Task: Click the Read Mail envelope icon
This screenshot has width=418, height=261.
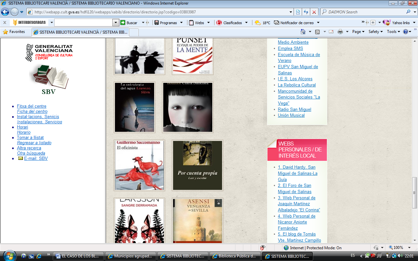Action: 331,32
